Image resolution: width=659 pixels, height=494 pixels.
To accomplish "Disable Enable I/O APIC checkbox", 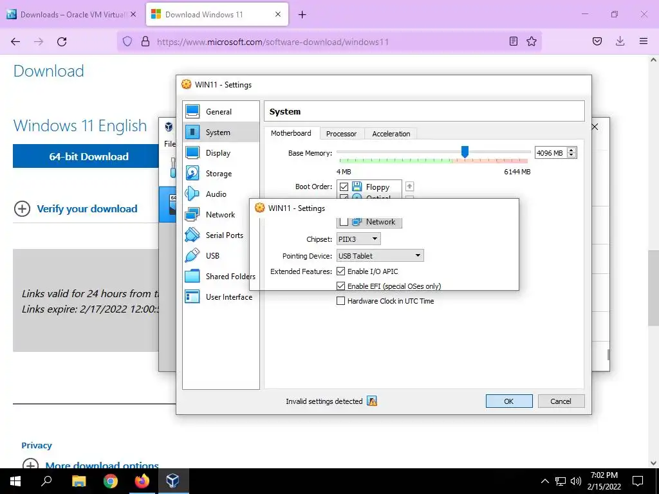I will pyautogui.click(x=341, y=271).
